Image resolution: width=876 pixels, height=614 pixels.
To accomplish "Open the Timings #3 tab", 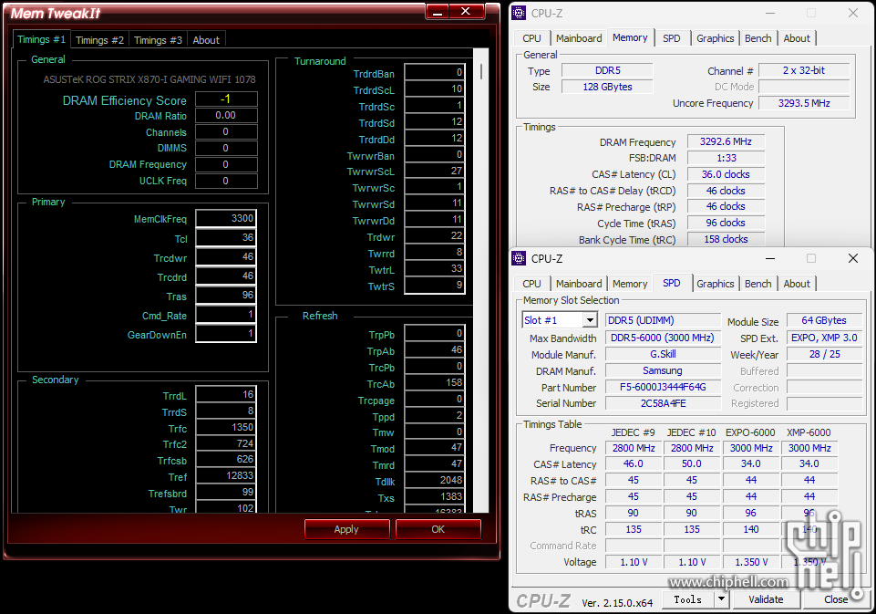I will coord(158,40).
